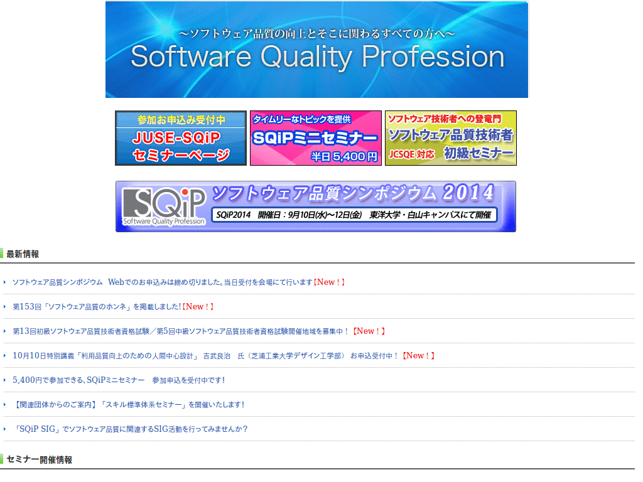
Task: Click the arrow bullet beside 5,400円 item
Action: 5,380
